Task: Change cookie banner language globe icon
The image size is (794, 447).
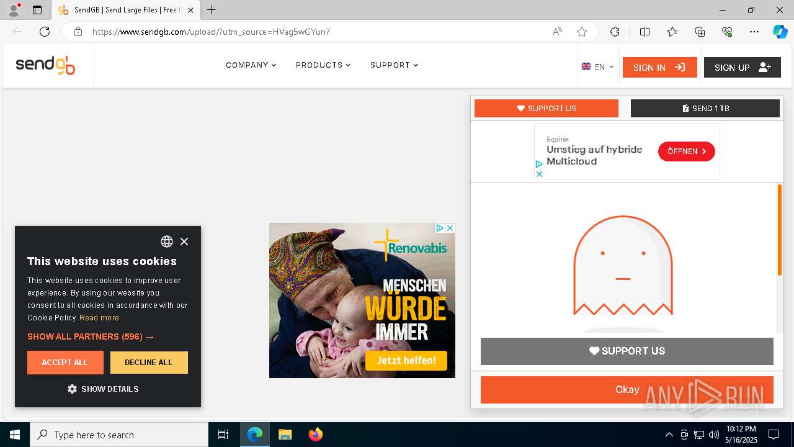Action: [167, 242]
